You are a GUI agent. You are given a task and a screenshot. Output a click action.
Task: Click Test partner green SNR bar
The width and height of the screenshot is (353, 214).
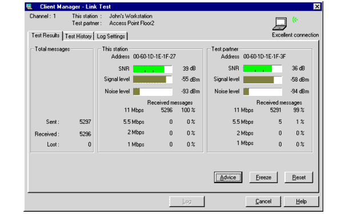[263, 68]
